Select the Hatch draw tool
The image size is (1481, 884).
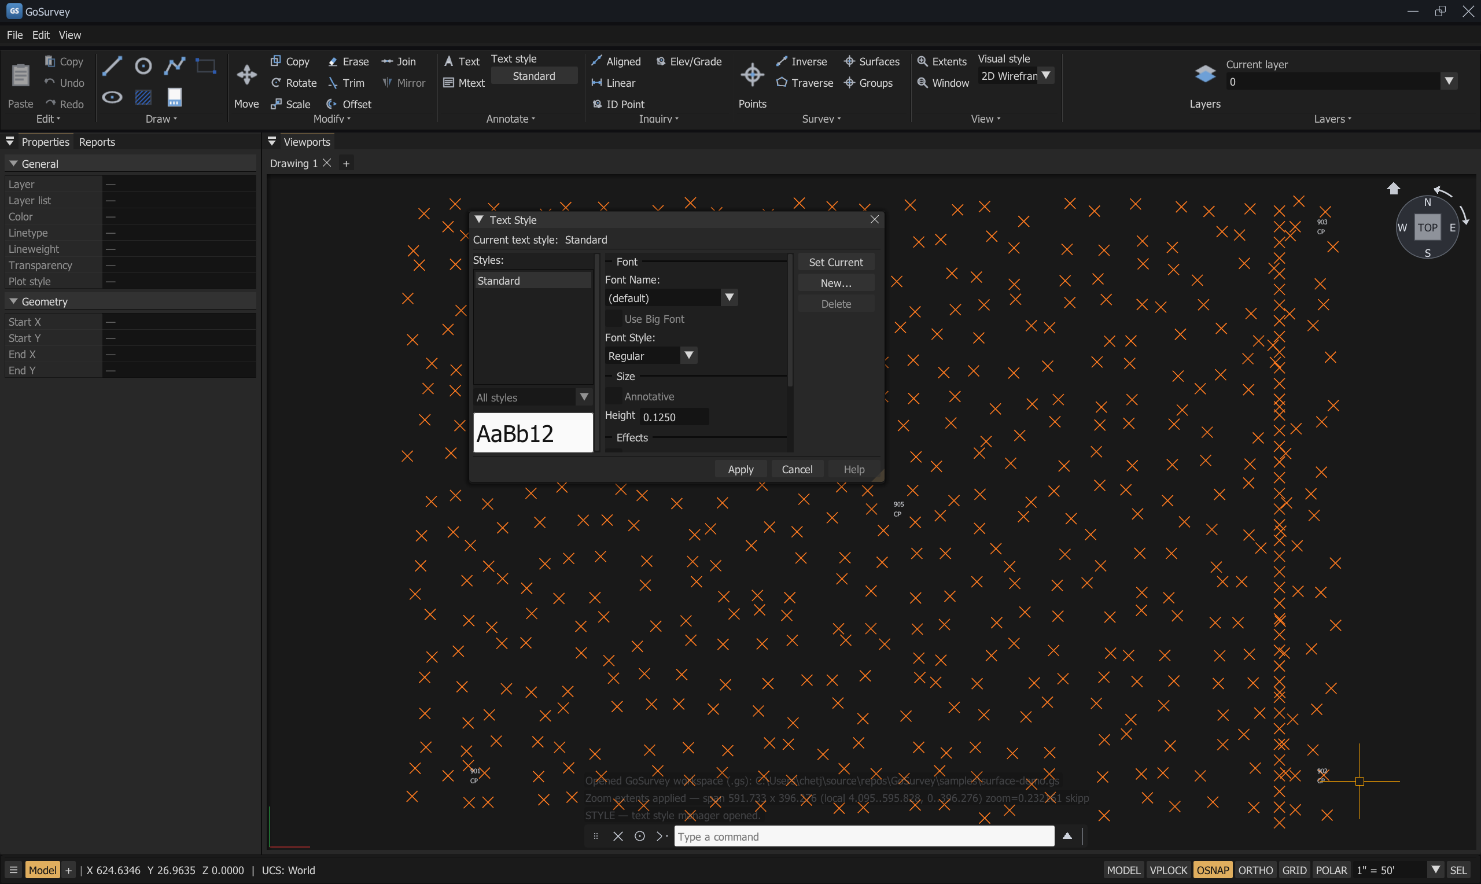pyautogui.click(x=143, y=97)
